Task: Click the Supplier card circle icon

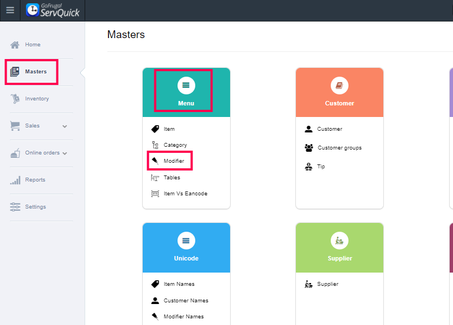Action: [x=340, y=241]
